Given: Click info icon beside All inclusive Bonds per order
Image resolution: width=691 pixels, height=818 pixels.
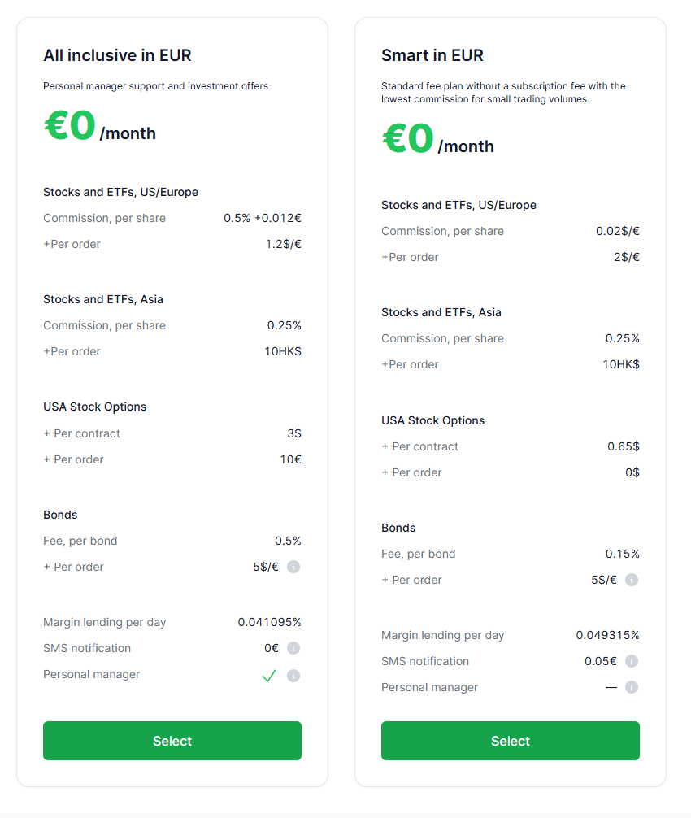Looking at the screenshot, I should click(x=293, y=567).
